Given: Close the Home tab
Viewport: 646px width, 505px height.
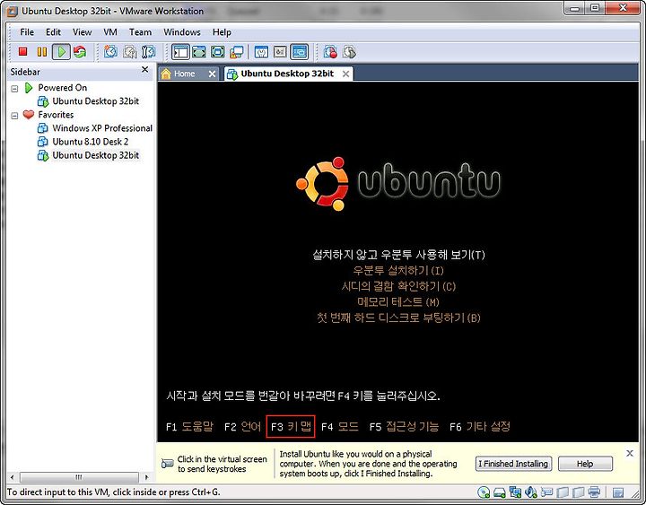Looking at the screenshot, I should coord(212,74).
